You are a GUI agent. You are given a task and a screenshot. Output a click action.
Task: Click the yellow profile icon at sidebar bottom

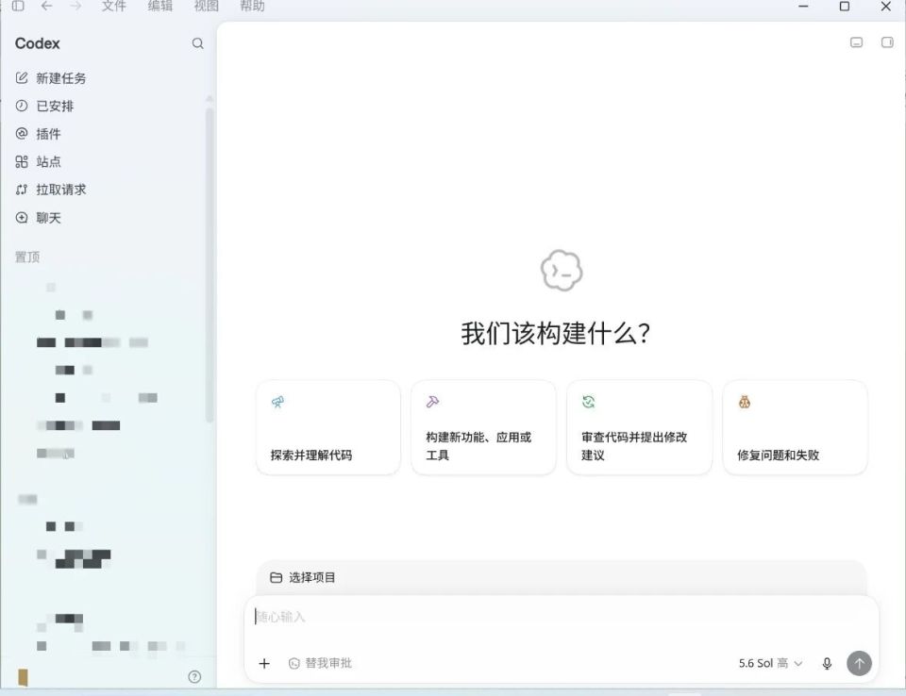[x=23, y=677]
